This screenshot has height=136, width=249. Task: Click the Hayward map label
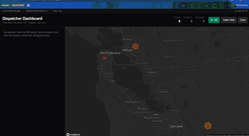(x=152, y=72)
